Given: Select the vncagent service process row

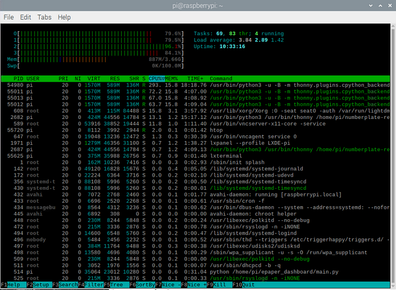Looking at the screenshot, I should [196, 137].
